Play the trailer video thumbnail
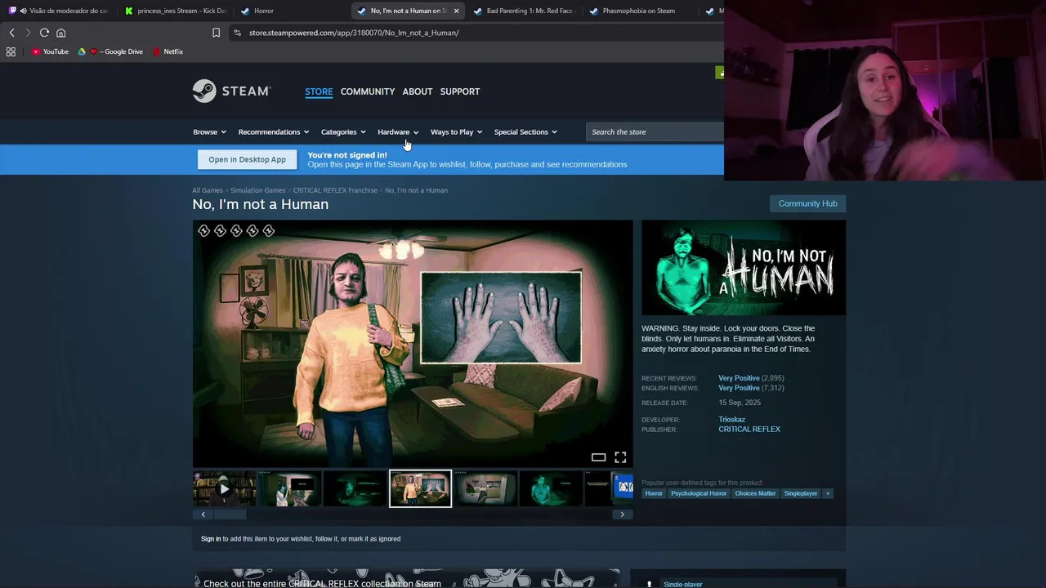 click(224, 488)
